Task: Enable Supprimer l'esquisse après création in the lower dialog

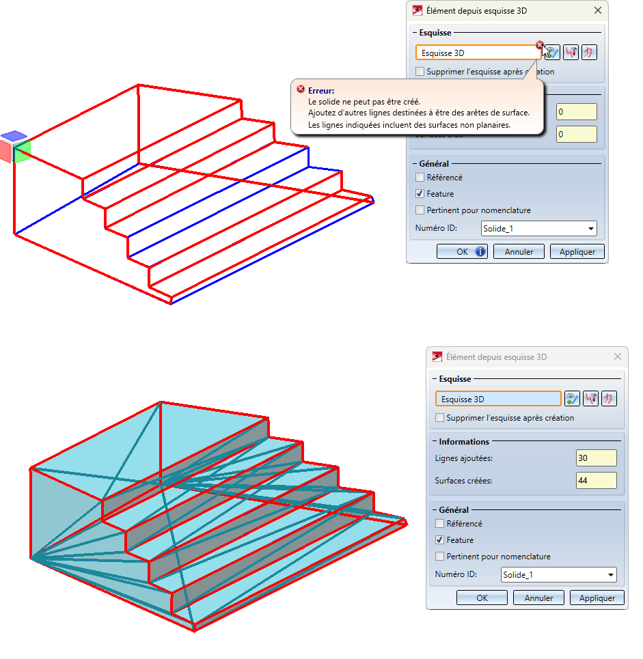Action: coord(439,418)
